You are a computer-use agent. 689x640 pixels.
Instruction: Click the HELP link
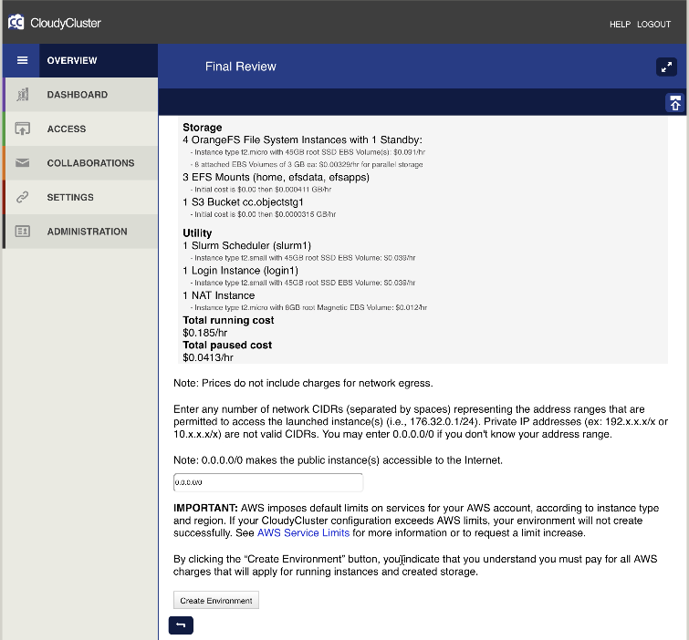(x=620, y=25)
